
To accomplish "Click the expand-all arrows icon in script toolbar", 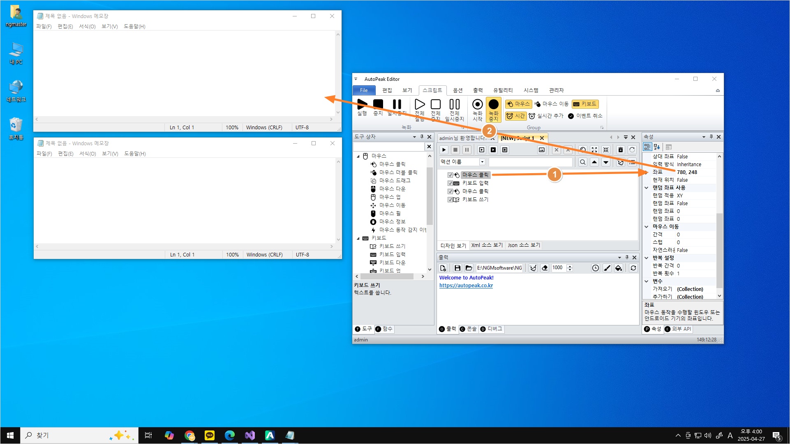I will (x=594, y=150).
